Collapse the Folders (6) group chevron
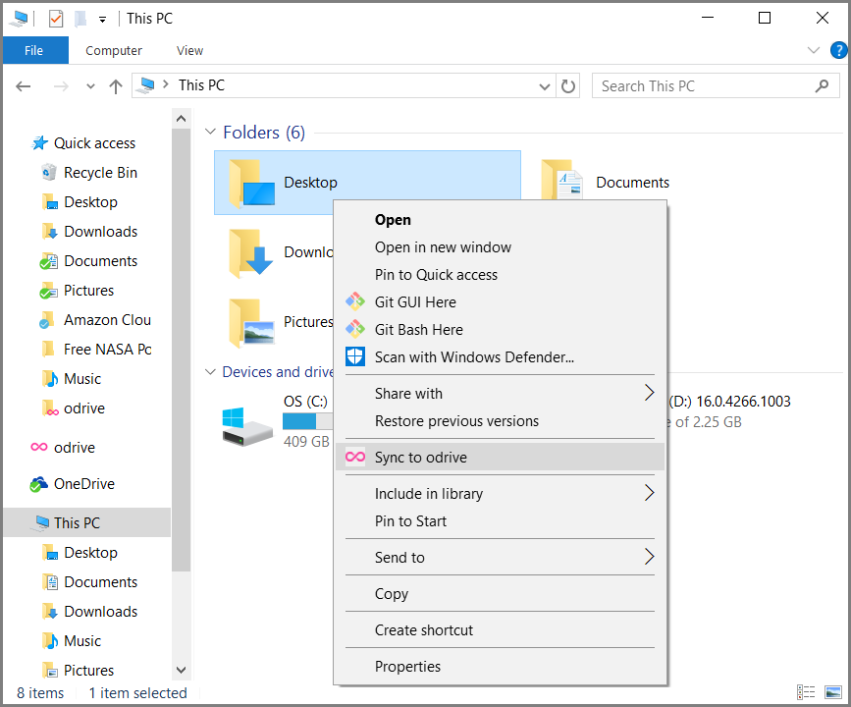Image resolution: width=851 pixels, height=707 pixels. point(210,132)
